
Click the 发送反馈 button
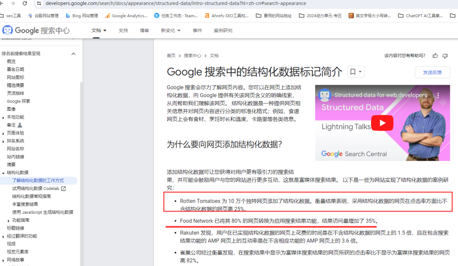(x=432, y=72)
